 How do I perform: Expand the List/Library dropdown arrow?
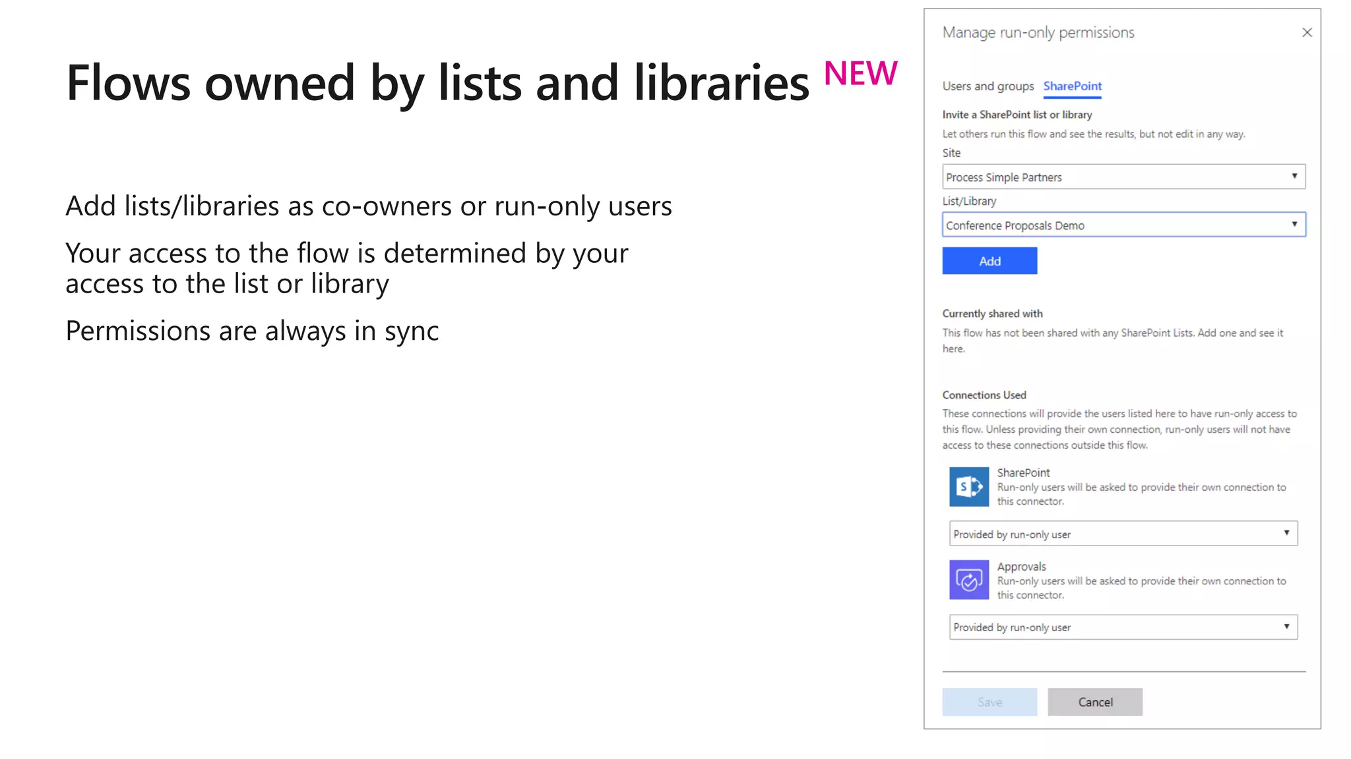point(1294,225)
